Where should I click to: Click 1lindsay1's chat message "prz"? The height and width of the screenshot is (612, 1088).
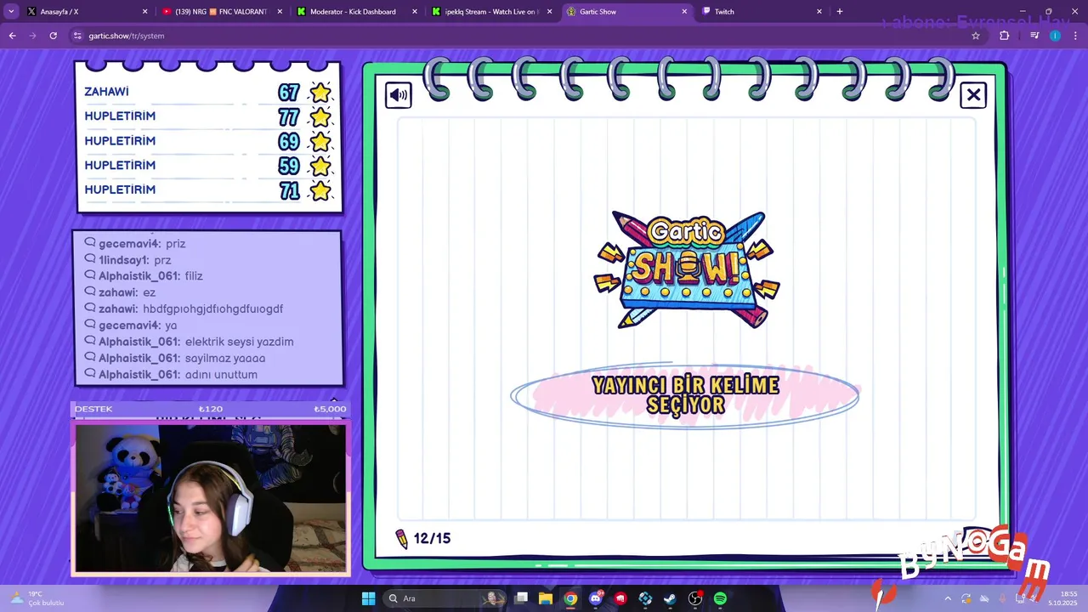[162, 260]
